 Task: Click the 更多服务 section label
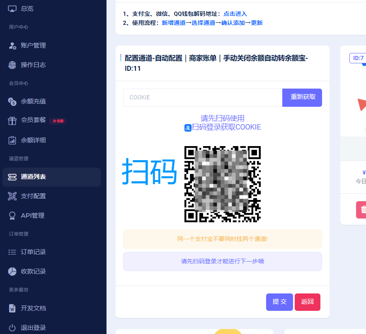pos(19,290)
